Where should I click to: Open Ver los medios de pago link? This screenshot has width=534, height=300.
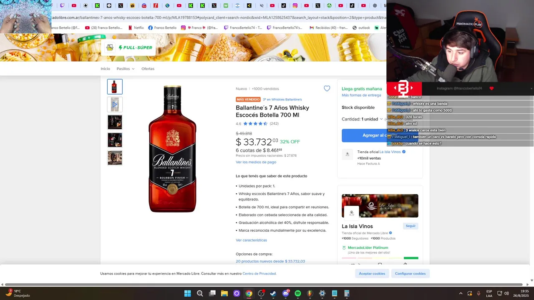click(256, 162)
